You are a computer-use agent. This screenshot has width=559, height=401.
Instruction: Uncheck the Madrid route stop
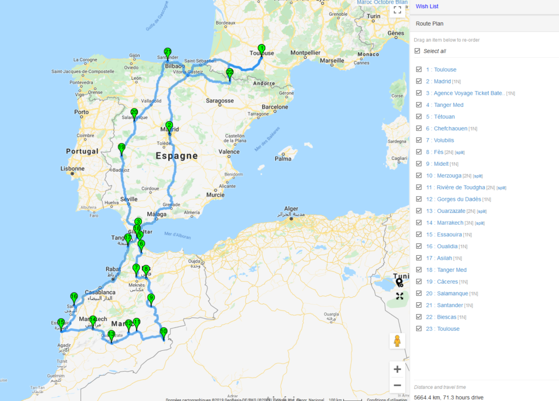pyautogui.click(x=419, y=81)
